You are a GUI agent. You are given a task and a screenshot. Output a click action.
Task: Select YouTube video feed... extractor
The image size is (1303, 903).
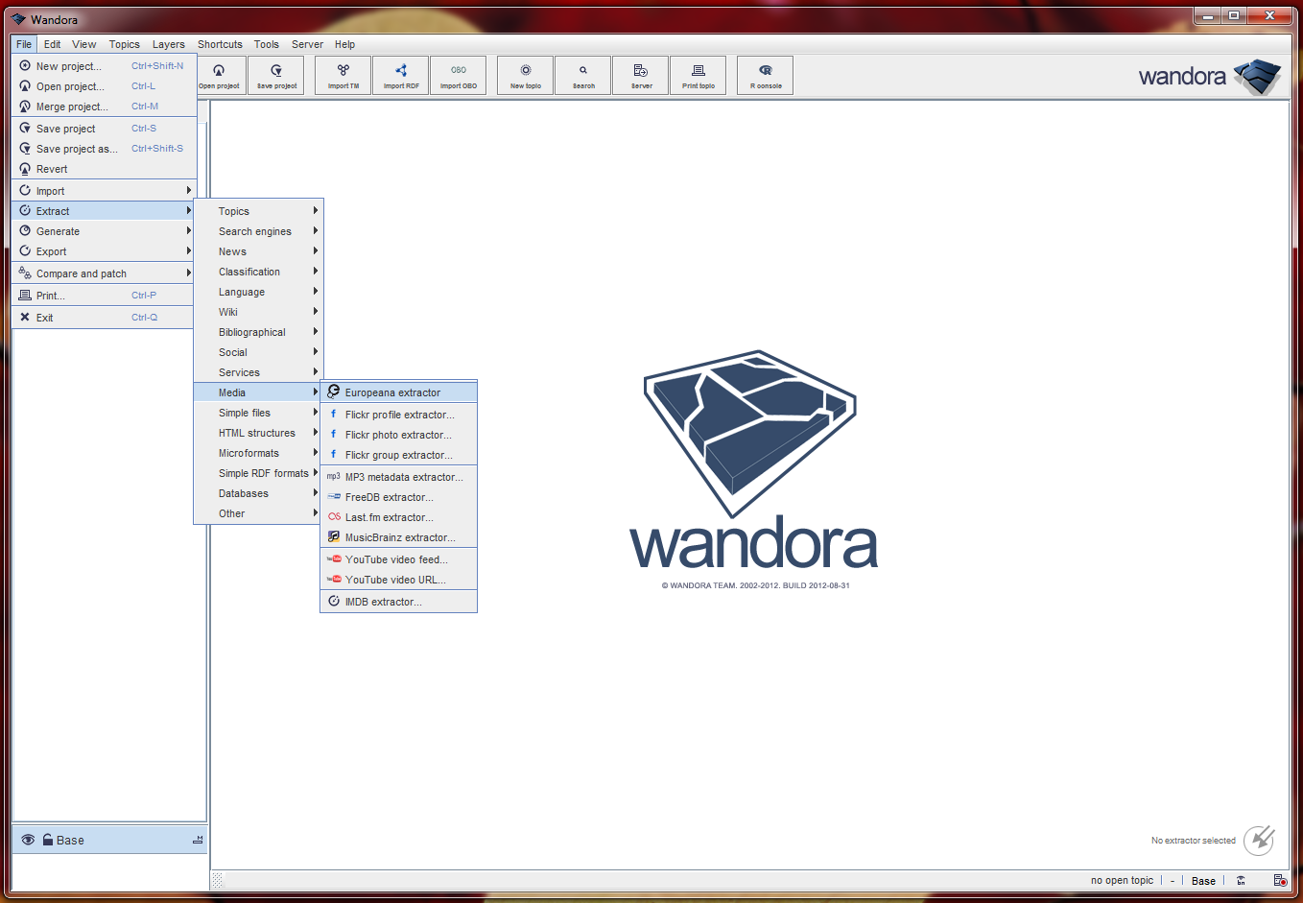[x=397, y=559]
